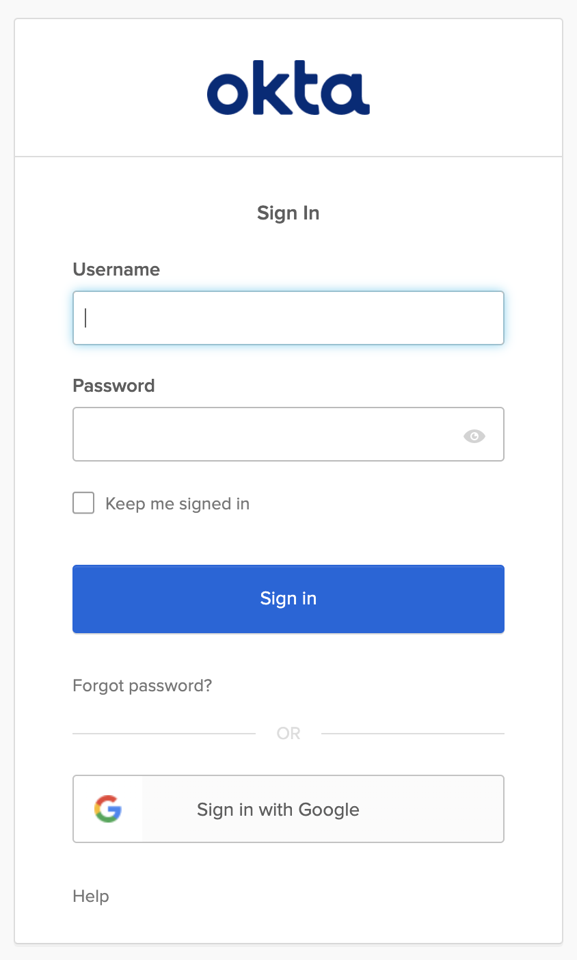577x960 pixels.
Task: Choose Sign in with Google
Action: 288,809
